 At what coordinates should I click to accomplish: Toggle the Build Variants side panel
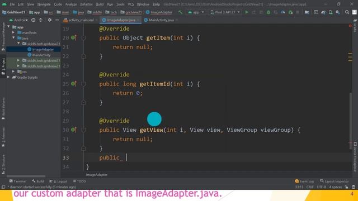[3, 108]
